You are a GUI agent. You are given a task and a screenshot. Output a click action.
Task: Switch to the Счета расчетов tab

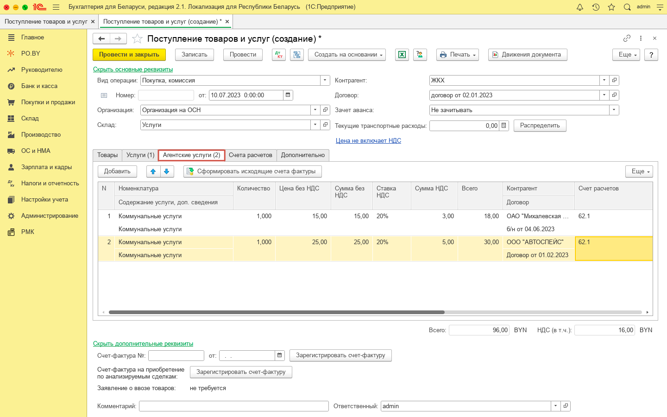pos(250,155)
